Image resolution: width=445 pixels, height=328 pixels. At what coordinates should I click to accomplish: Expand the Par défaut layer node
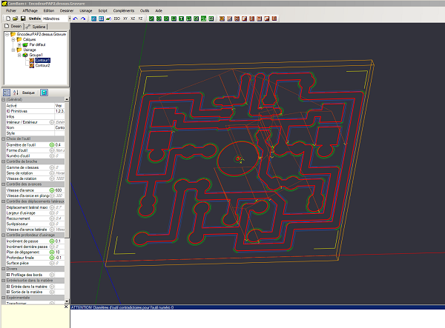click(19, 44)
